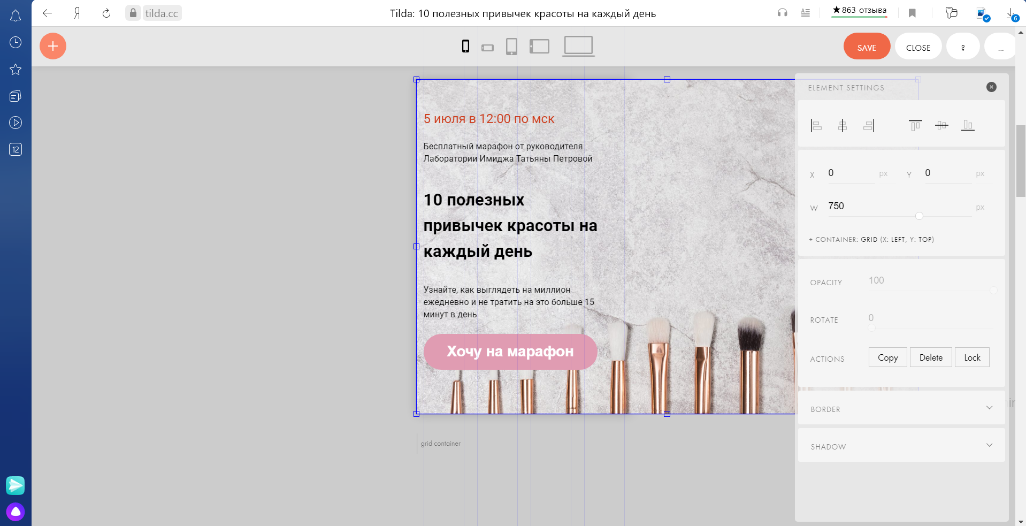The image size is (1026, 526).
Task: Lock the selected element
Action: click(972, 357)
